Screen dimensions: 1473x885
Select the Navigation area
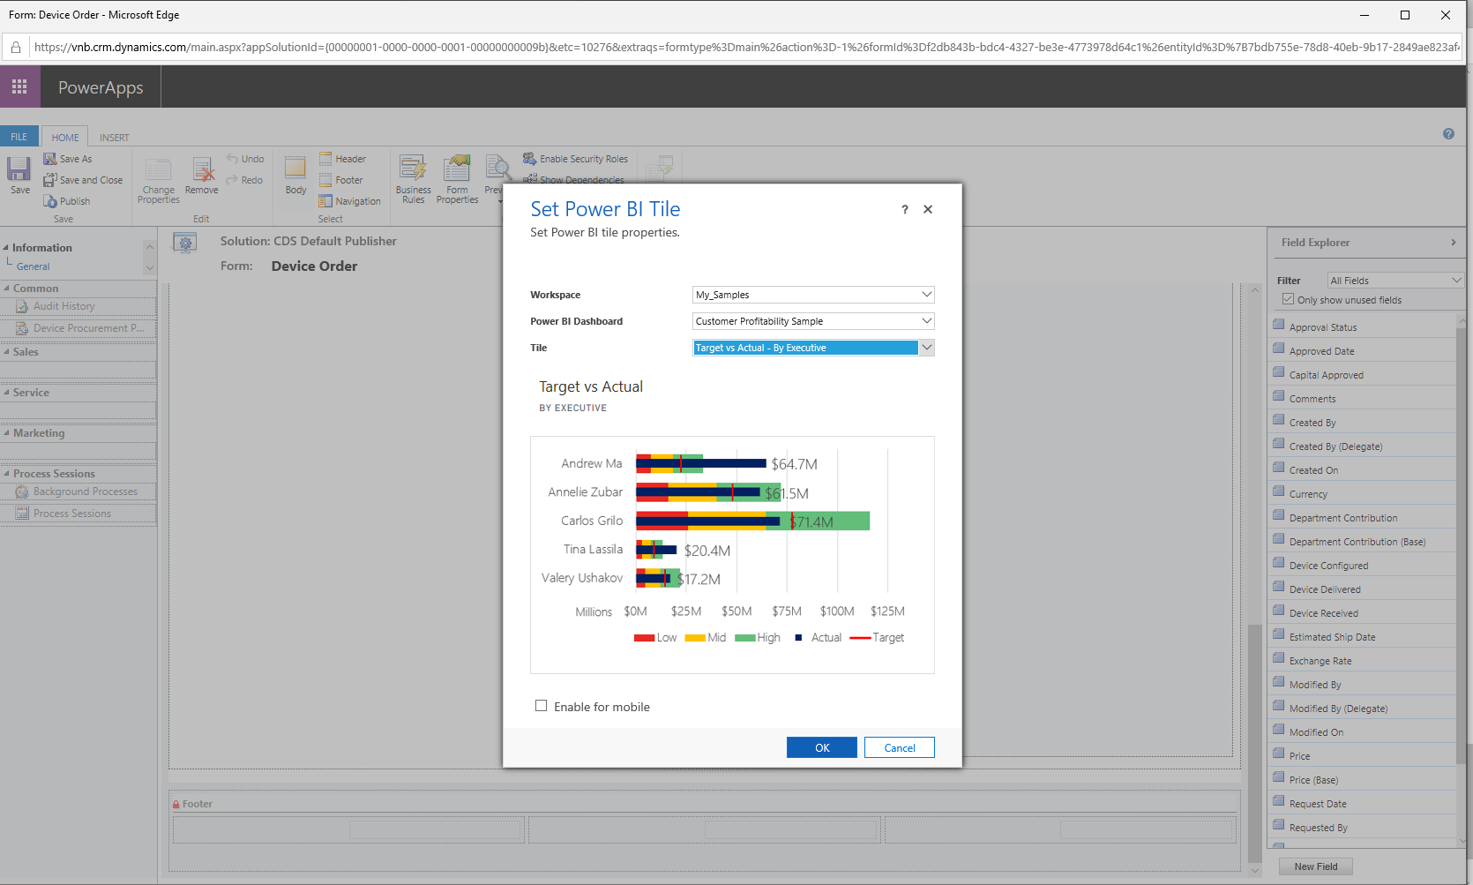(350, 201)
